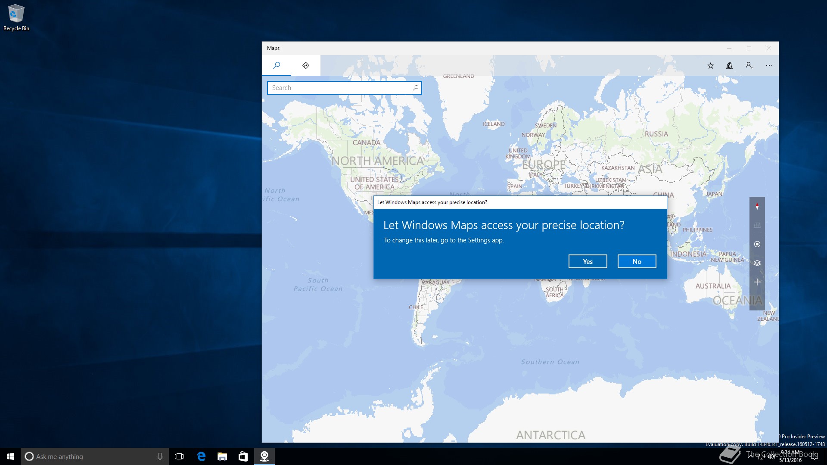Rotate map to north with compass control

tap(757, 207)
